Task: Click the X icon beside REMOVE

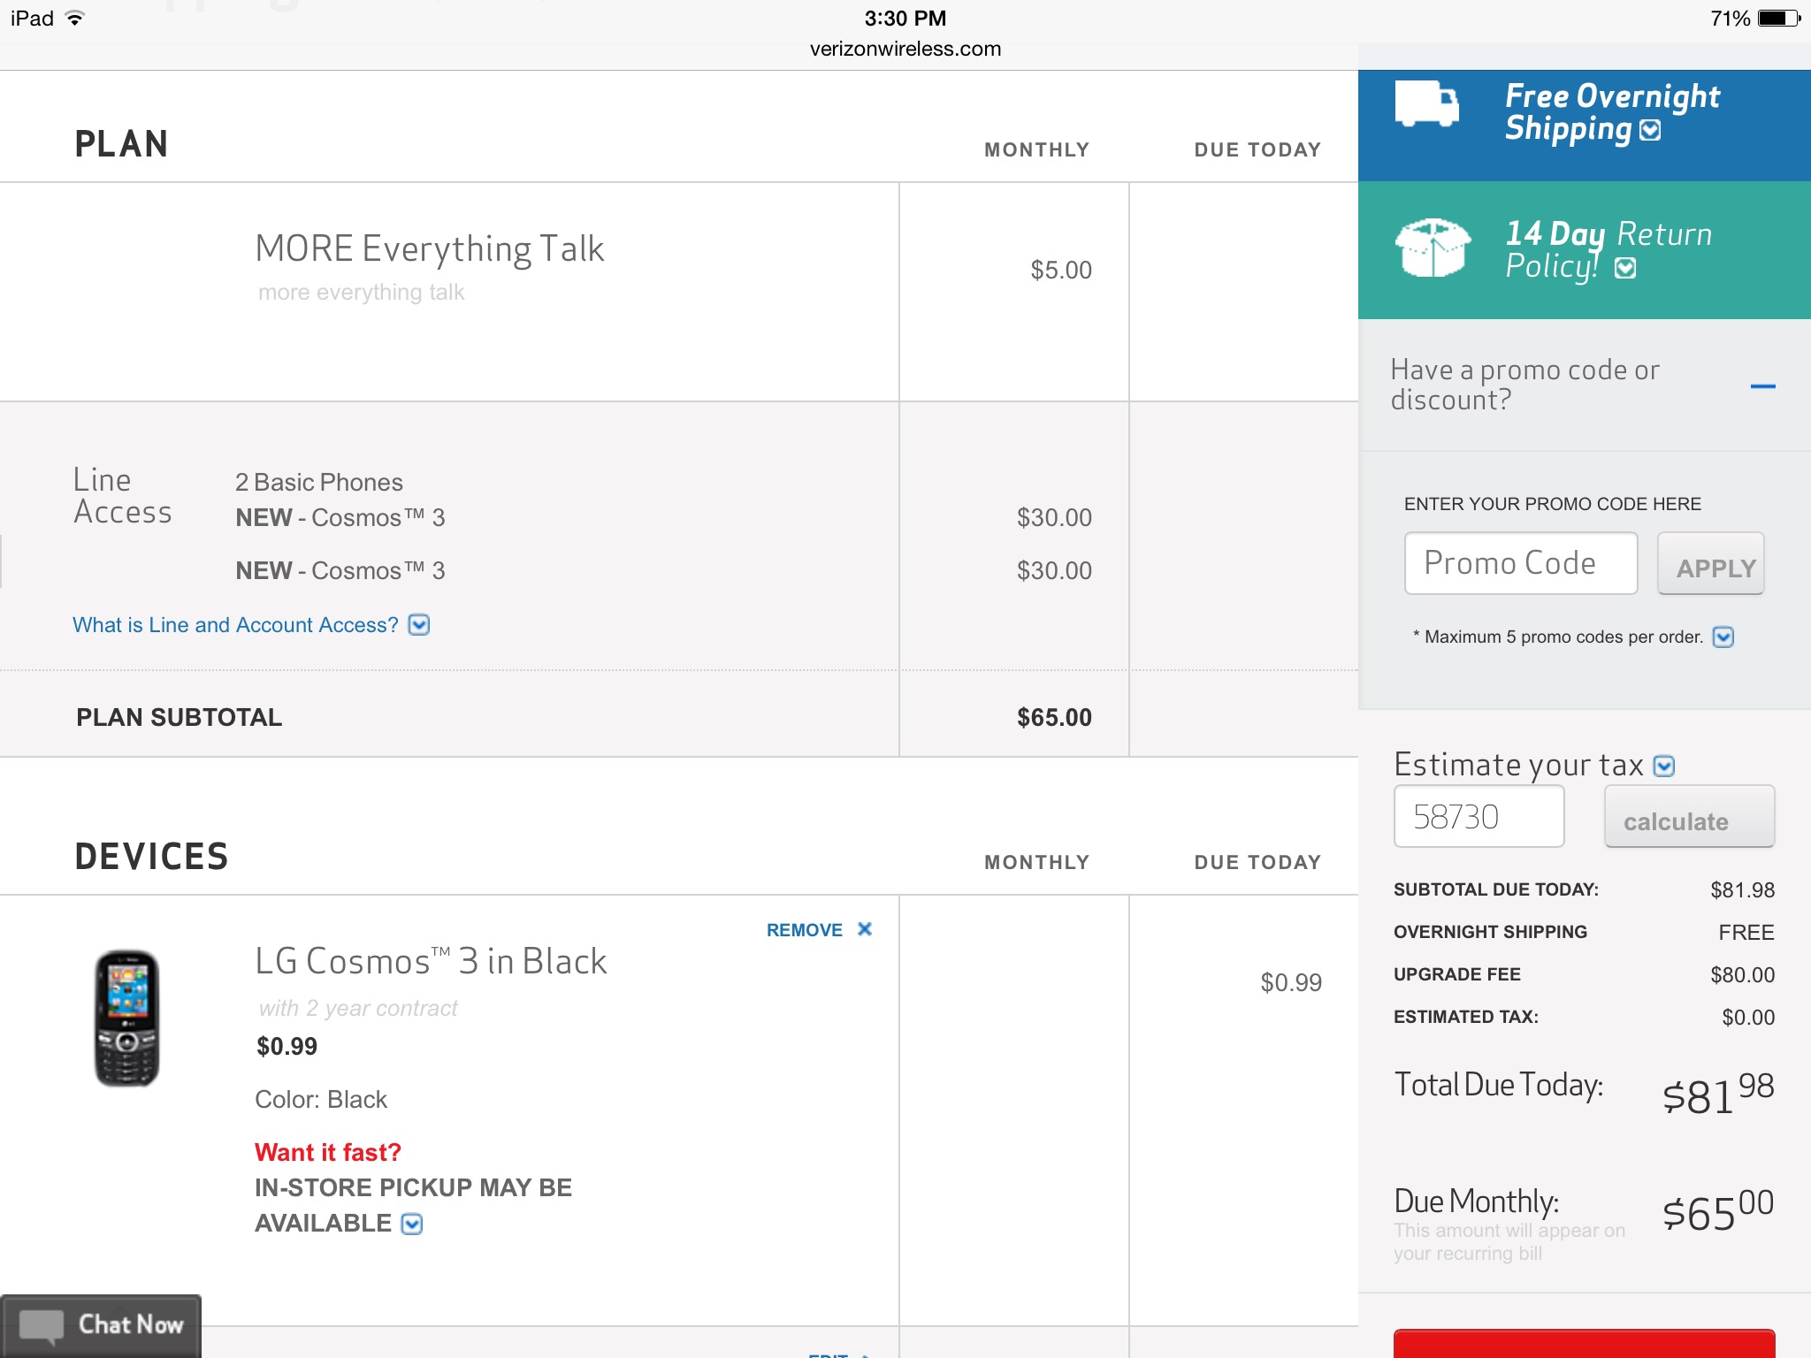Action: 865,928
